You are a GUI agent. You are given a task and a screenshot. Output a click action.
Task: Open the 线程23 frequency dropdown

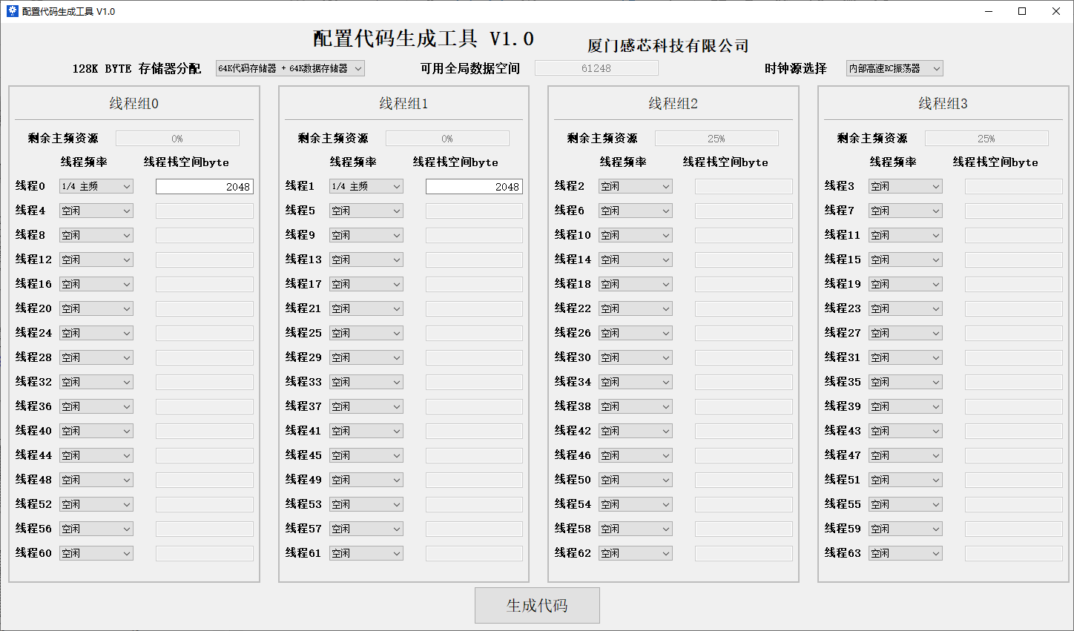906,308
